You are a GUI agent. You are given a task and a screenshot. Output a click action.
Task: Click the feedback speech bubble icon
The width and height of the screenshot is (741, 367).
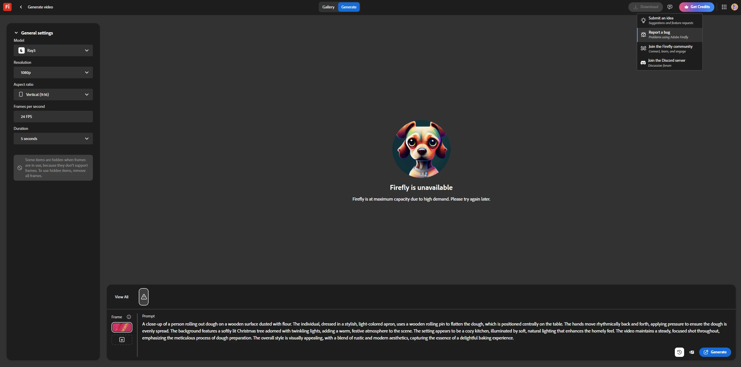(670, 7)
